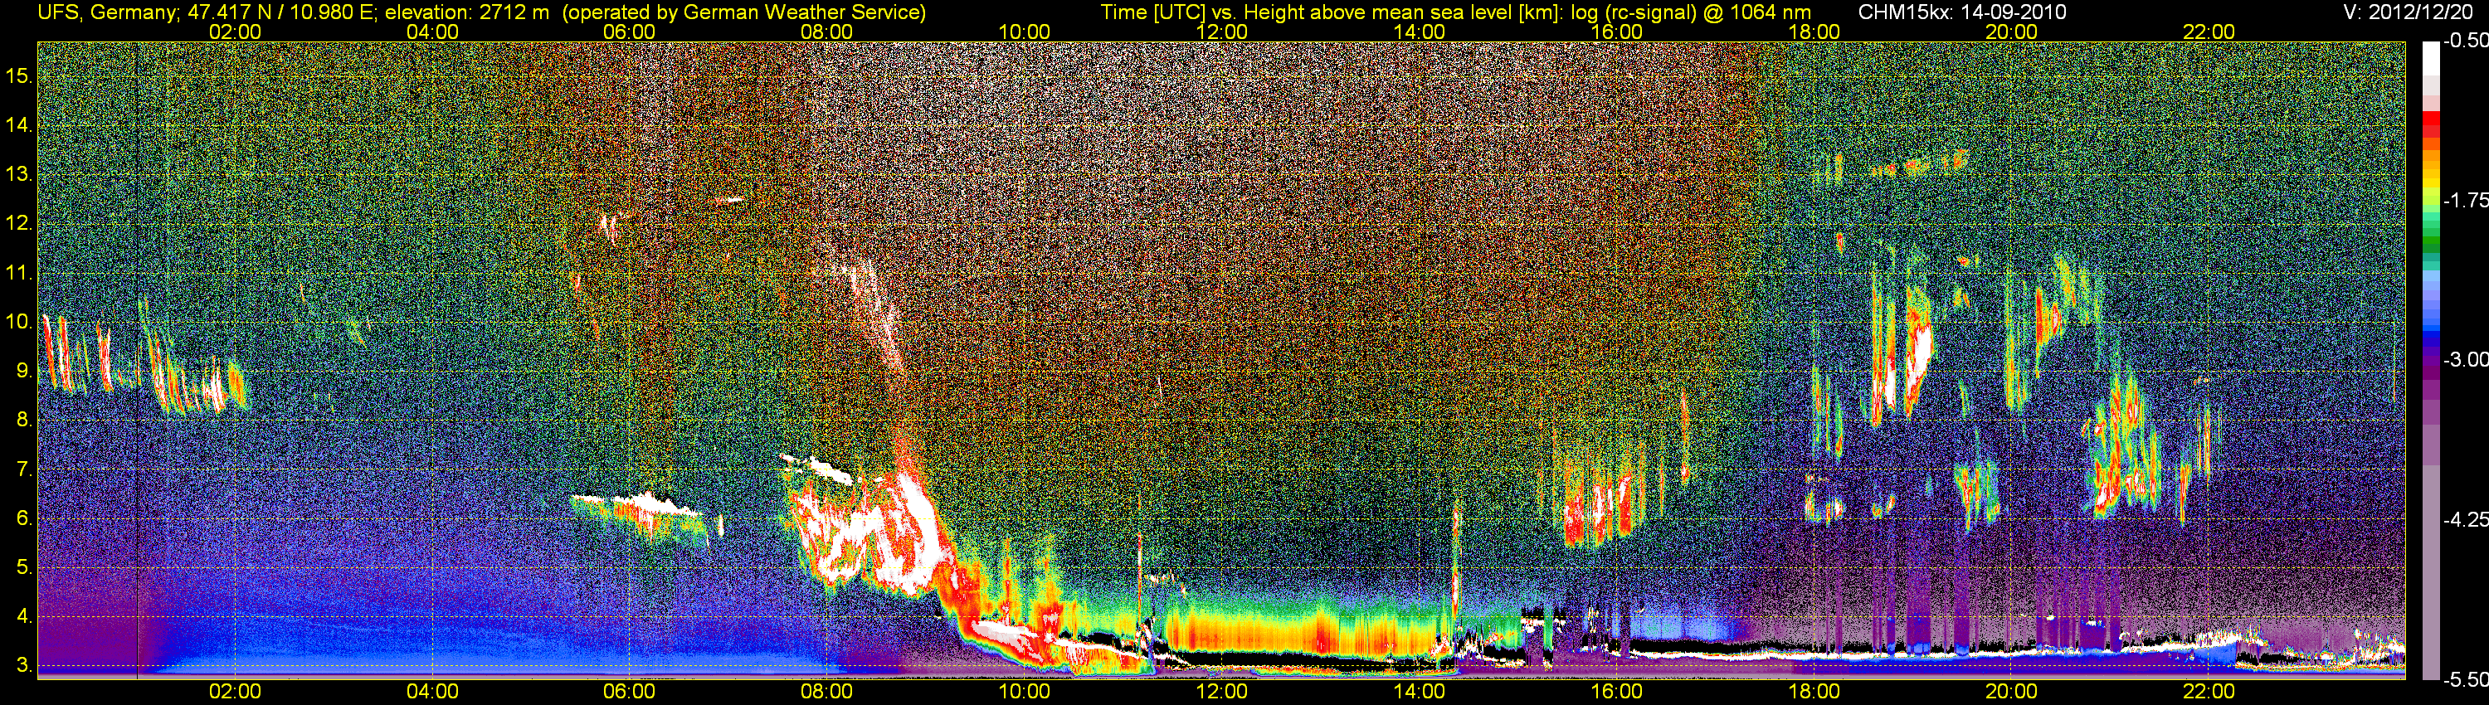2489x705 pixels.
Task: Click the "11." height axis label
Action: point(19,272)
